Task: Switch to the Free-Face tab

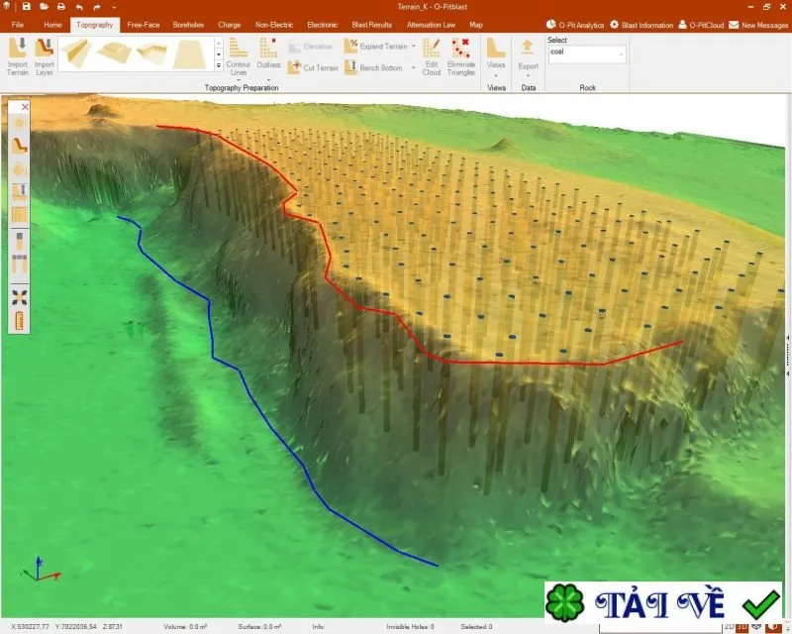Action: click(144, 24)
